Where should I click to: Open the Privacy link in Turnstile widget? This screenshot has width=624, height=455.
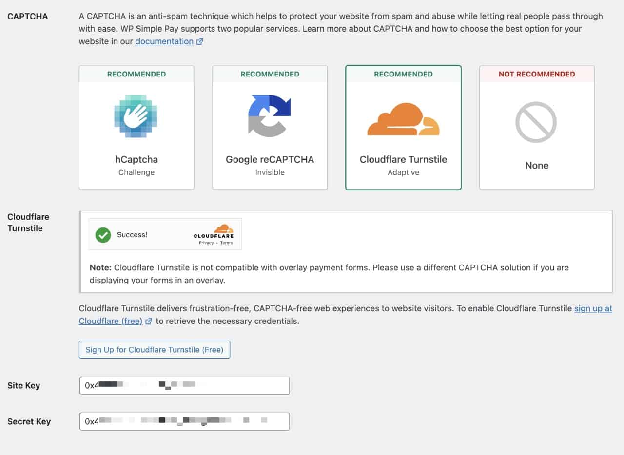coord(206,243)
